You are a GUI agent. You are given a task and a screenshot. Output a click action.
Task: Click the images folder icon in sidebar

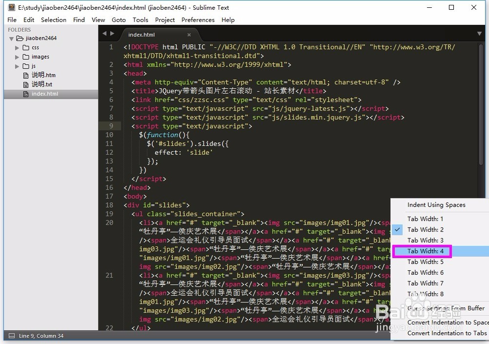[26, 57]
